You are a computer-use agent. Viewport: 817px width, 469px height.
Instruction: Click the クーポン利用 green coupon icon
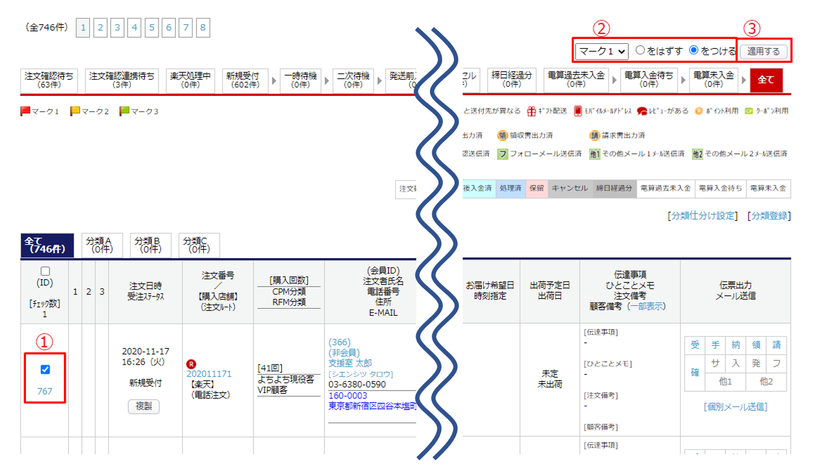pyautogui.click(x=749, y=111)
